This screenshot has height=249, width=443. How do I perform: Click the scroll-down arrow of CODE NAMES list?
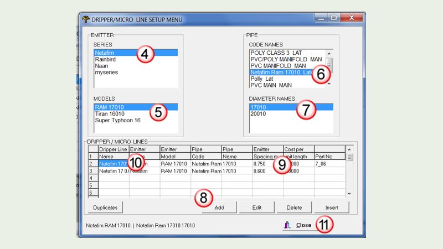pyautogui.click(x=329, y=84)
